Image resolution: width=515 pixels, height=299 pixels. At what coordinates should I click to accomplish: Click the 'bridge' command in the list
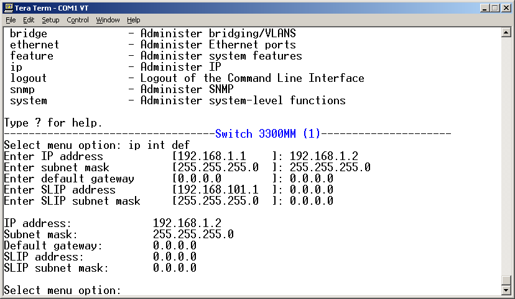click(x=29, y=33)
